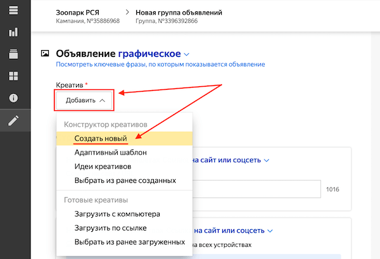The height and width of the screenshot is (259, 380).
Task: Click Загрузить по ссылке menu entry
Action: [x=110, y=228]
